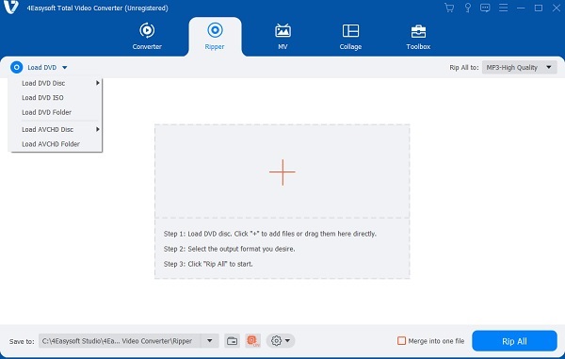Open the output folder icon
The height and width of the screenshot is (359, 565).
pyautogui.click(x=232, y=340)
